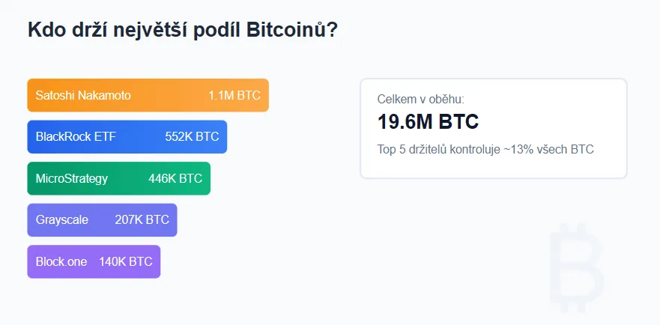Select the BlackRock ETF name label
Screen dimensions: 660x325
76,137
